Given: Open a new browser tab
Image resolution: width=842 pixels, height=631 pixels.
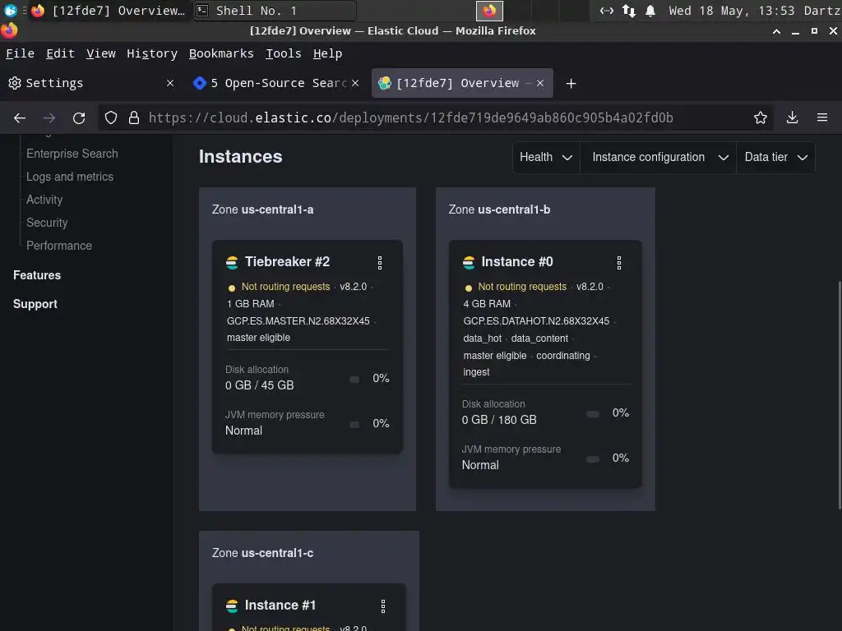Looking at the screenshot, I should tap(571, 84).
